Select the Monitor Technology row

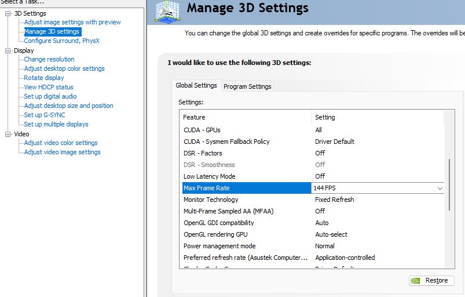[313, 200]
